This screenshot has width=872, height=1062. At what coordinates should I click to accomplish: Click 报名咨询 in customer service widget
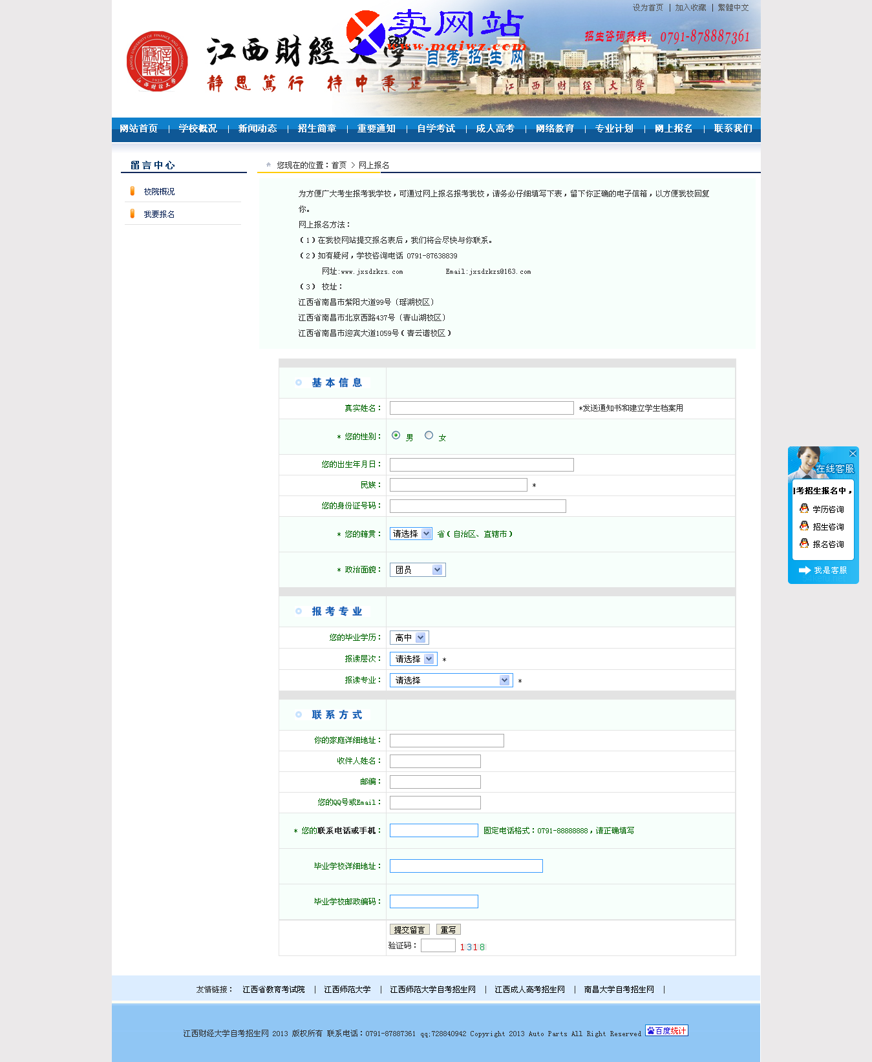pyautogui.click(x=828, y=545)
